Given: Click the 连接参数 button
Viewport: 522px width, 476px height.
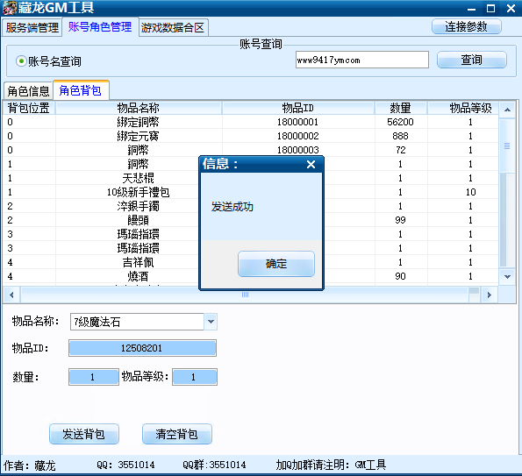Looking at the screenshot, I should click(x=467, y=26).
